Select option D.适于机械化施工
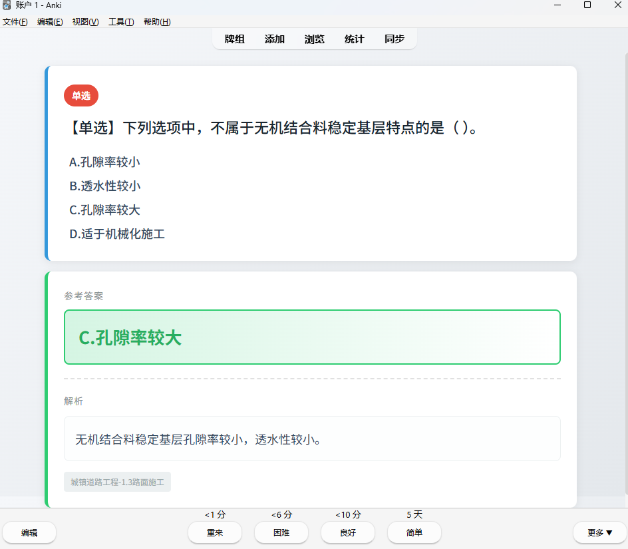The height and width of the screenshot is (549, 628). pyautogui.click(x=117, y=234)
